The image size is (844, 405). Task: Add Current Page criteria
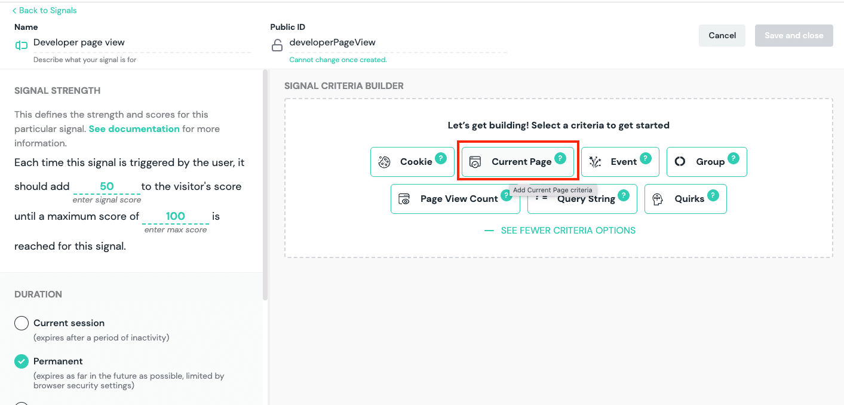[x=518, y=162]
